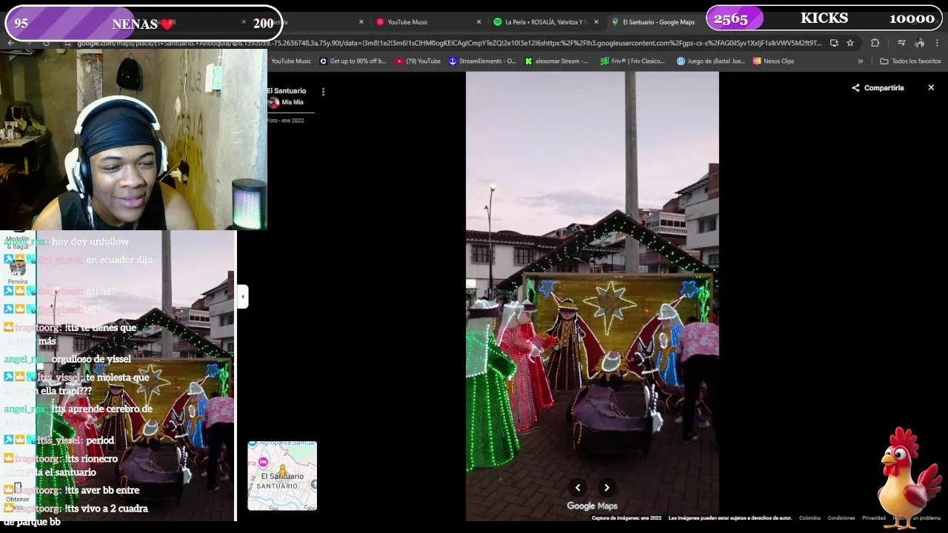Open the browser extensions puzzle icon
Viewport: 948px width, 533px height.
point(875,43)
